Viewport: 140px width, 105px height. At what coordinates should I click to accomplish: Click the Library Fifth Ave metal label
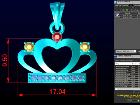[124, 60]
